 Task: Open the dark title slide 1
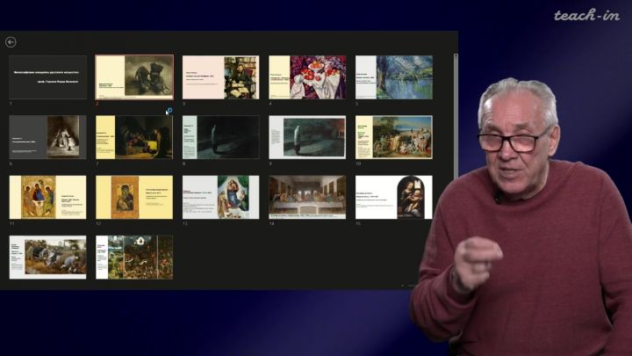pyautogui.click(x=48, y=77)
